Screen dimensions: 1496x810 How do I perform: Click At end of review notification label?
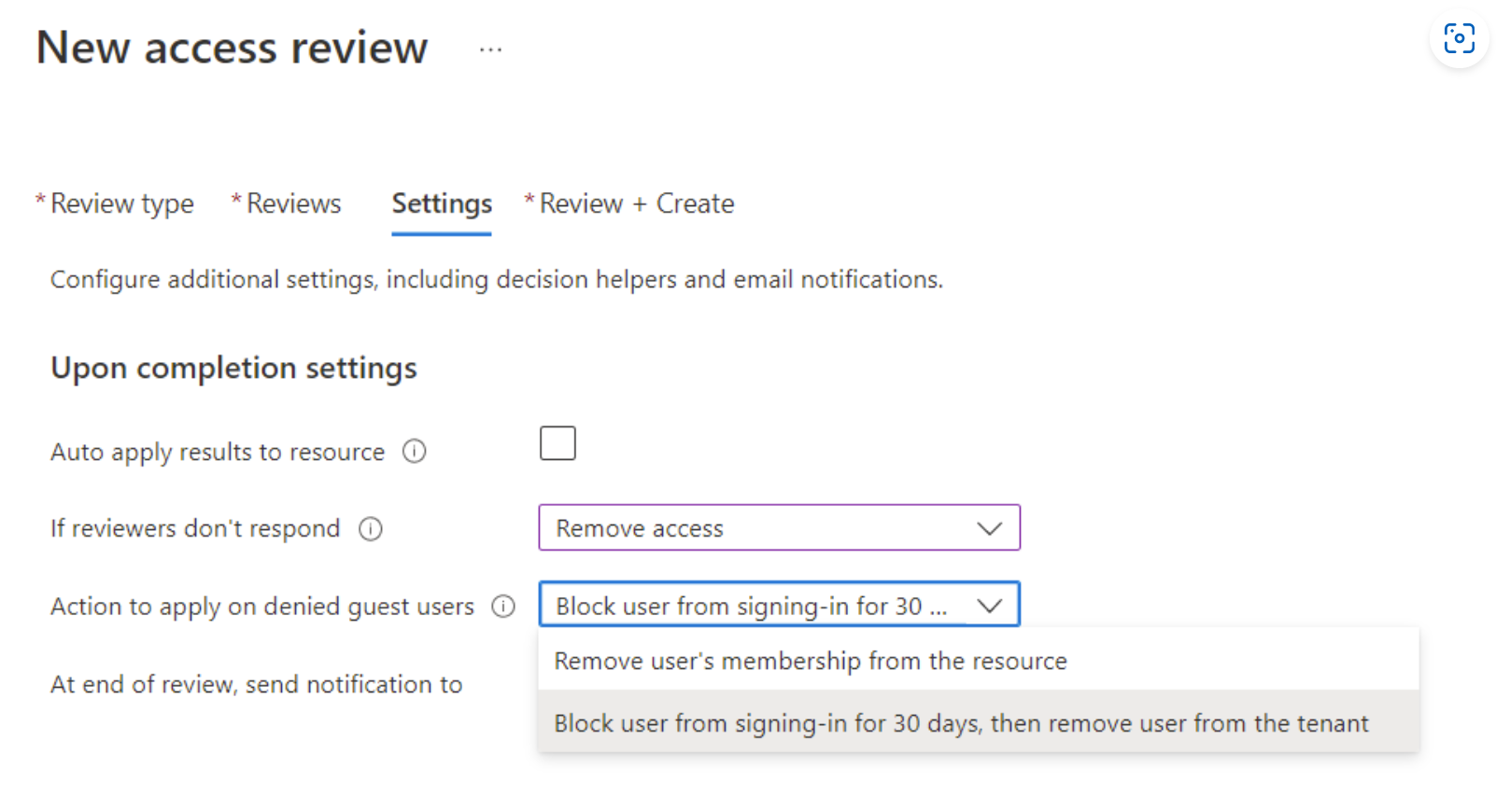(257, 685)
